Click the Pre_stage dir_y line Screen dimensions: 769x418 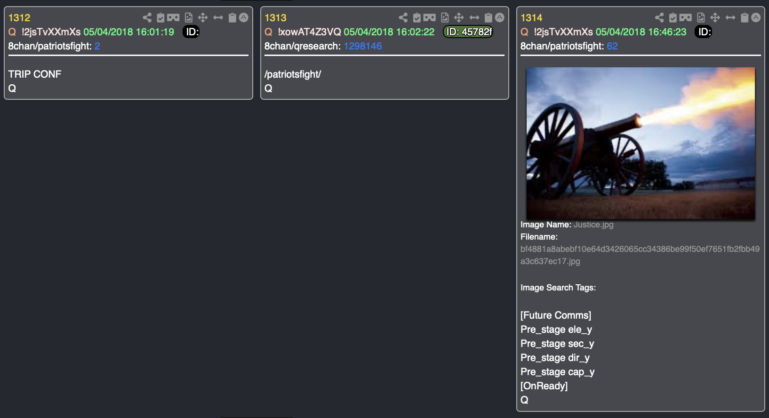coord(555,358)
